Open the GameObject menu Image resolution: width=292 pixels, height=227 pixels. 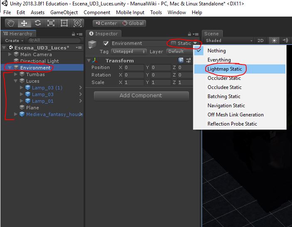(64, 12)
